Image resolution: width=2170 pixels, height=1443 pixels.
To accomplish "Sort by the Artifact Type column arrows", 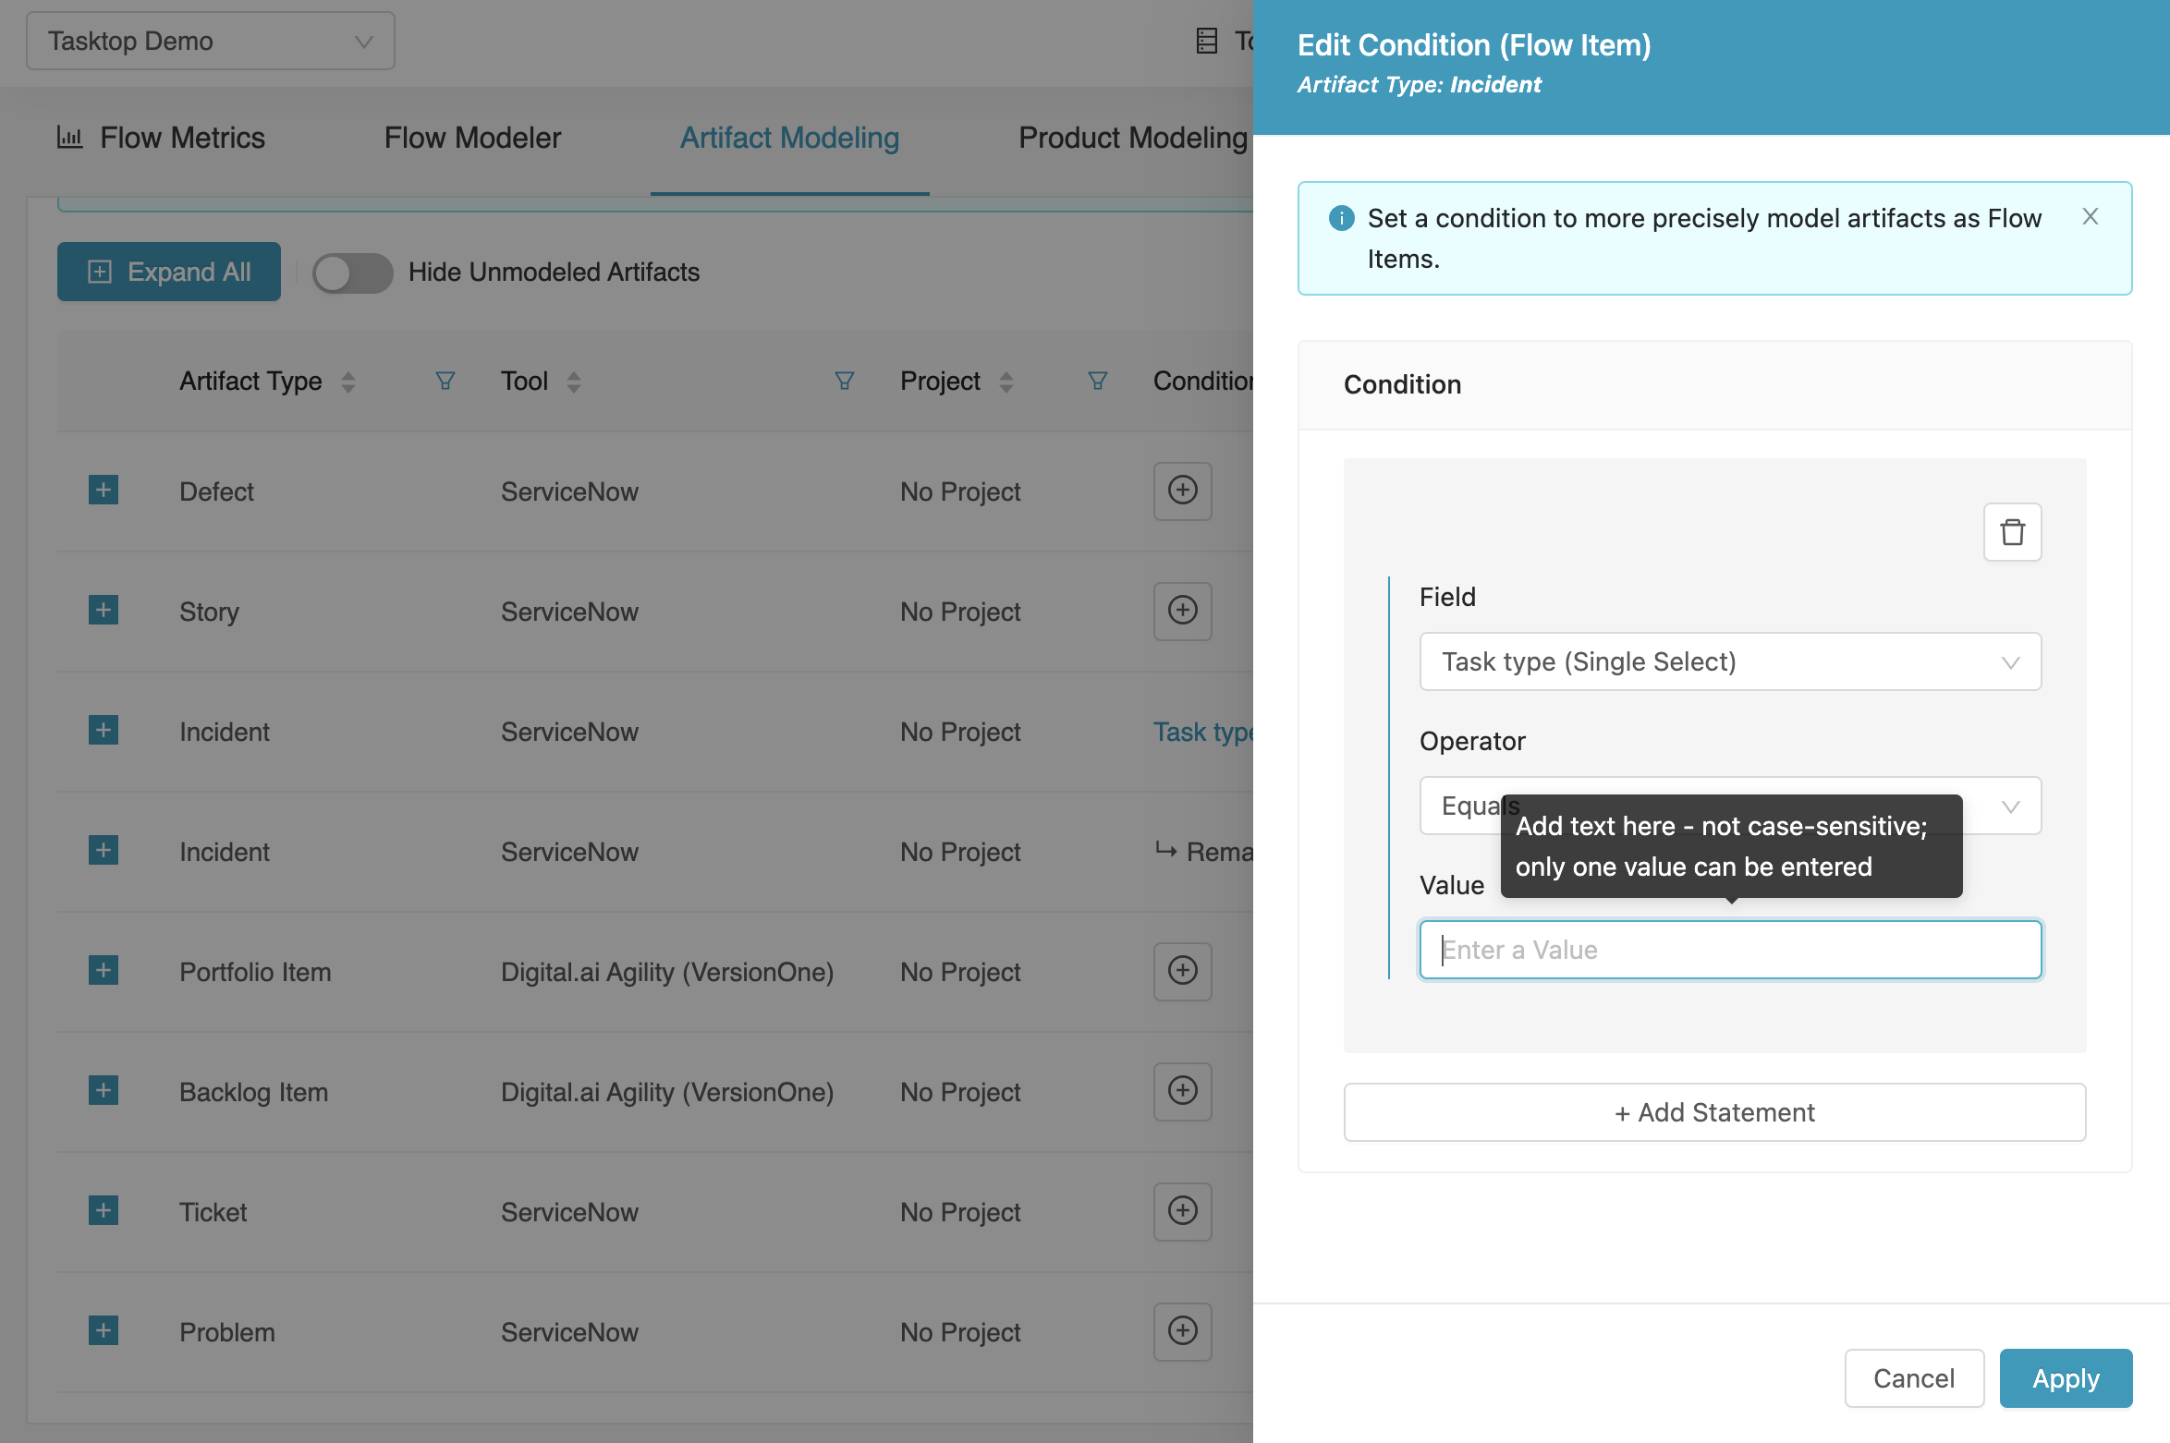I will point(347,382).
